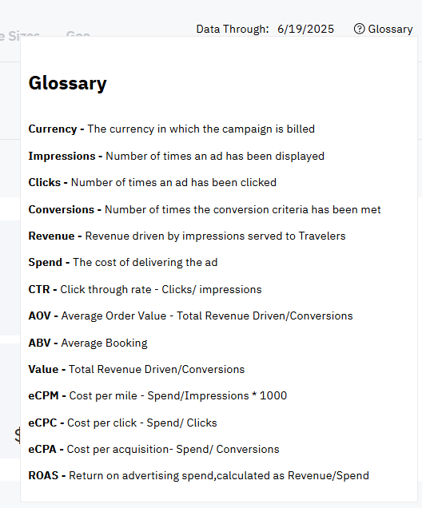Viewport: 422px width, 508px height.
Task: Click the ROAS definition entry
Action: (199, 475)
